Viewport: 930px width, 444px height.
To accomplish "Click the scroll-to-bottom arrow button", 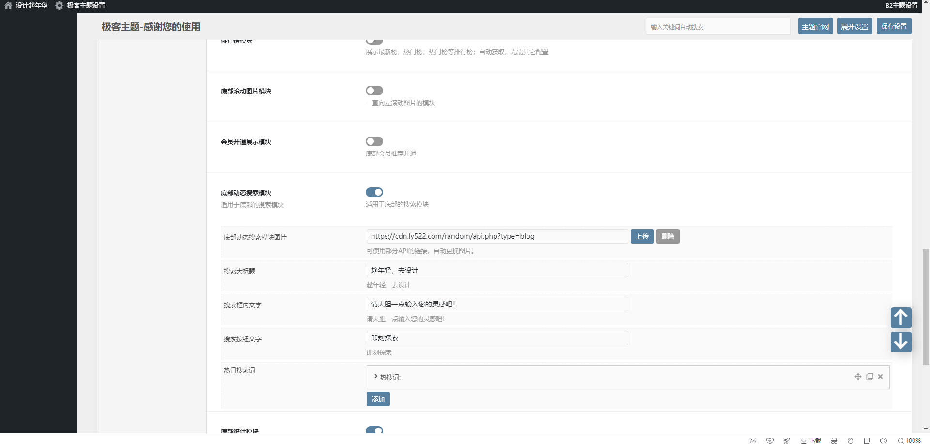I will (x=900, y=342).
